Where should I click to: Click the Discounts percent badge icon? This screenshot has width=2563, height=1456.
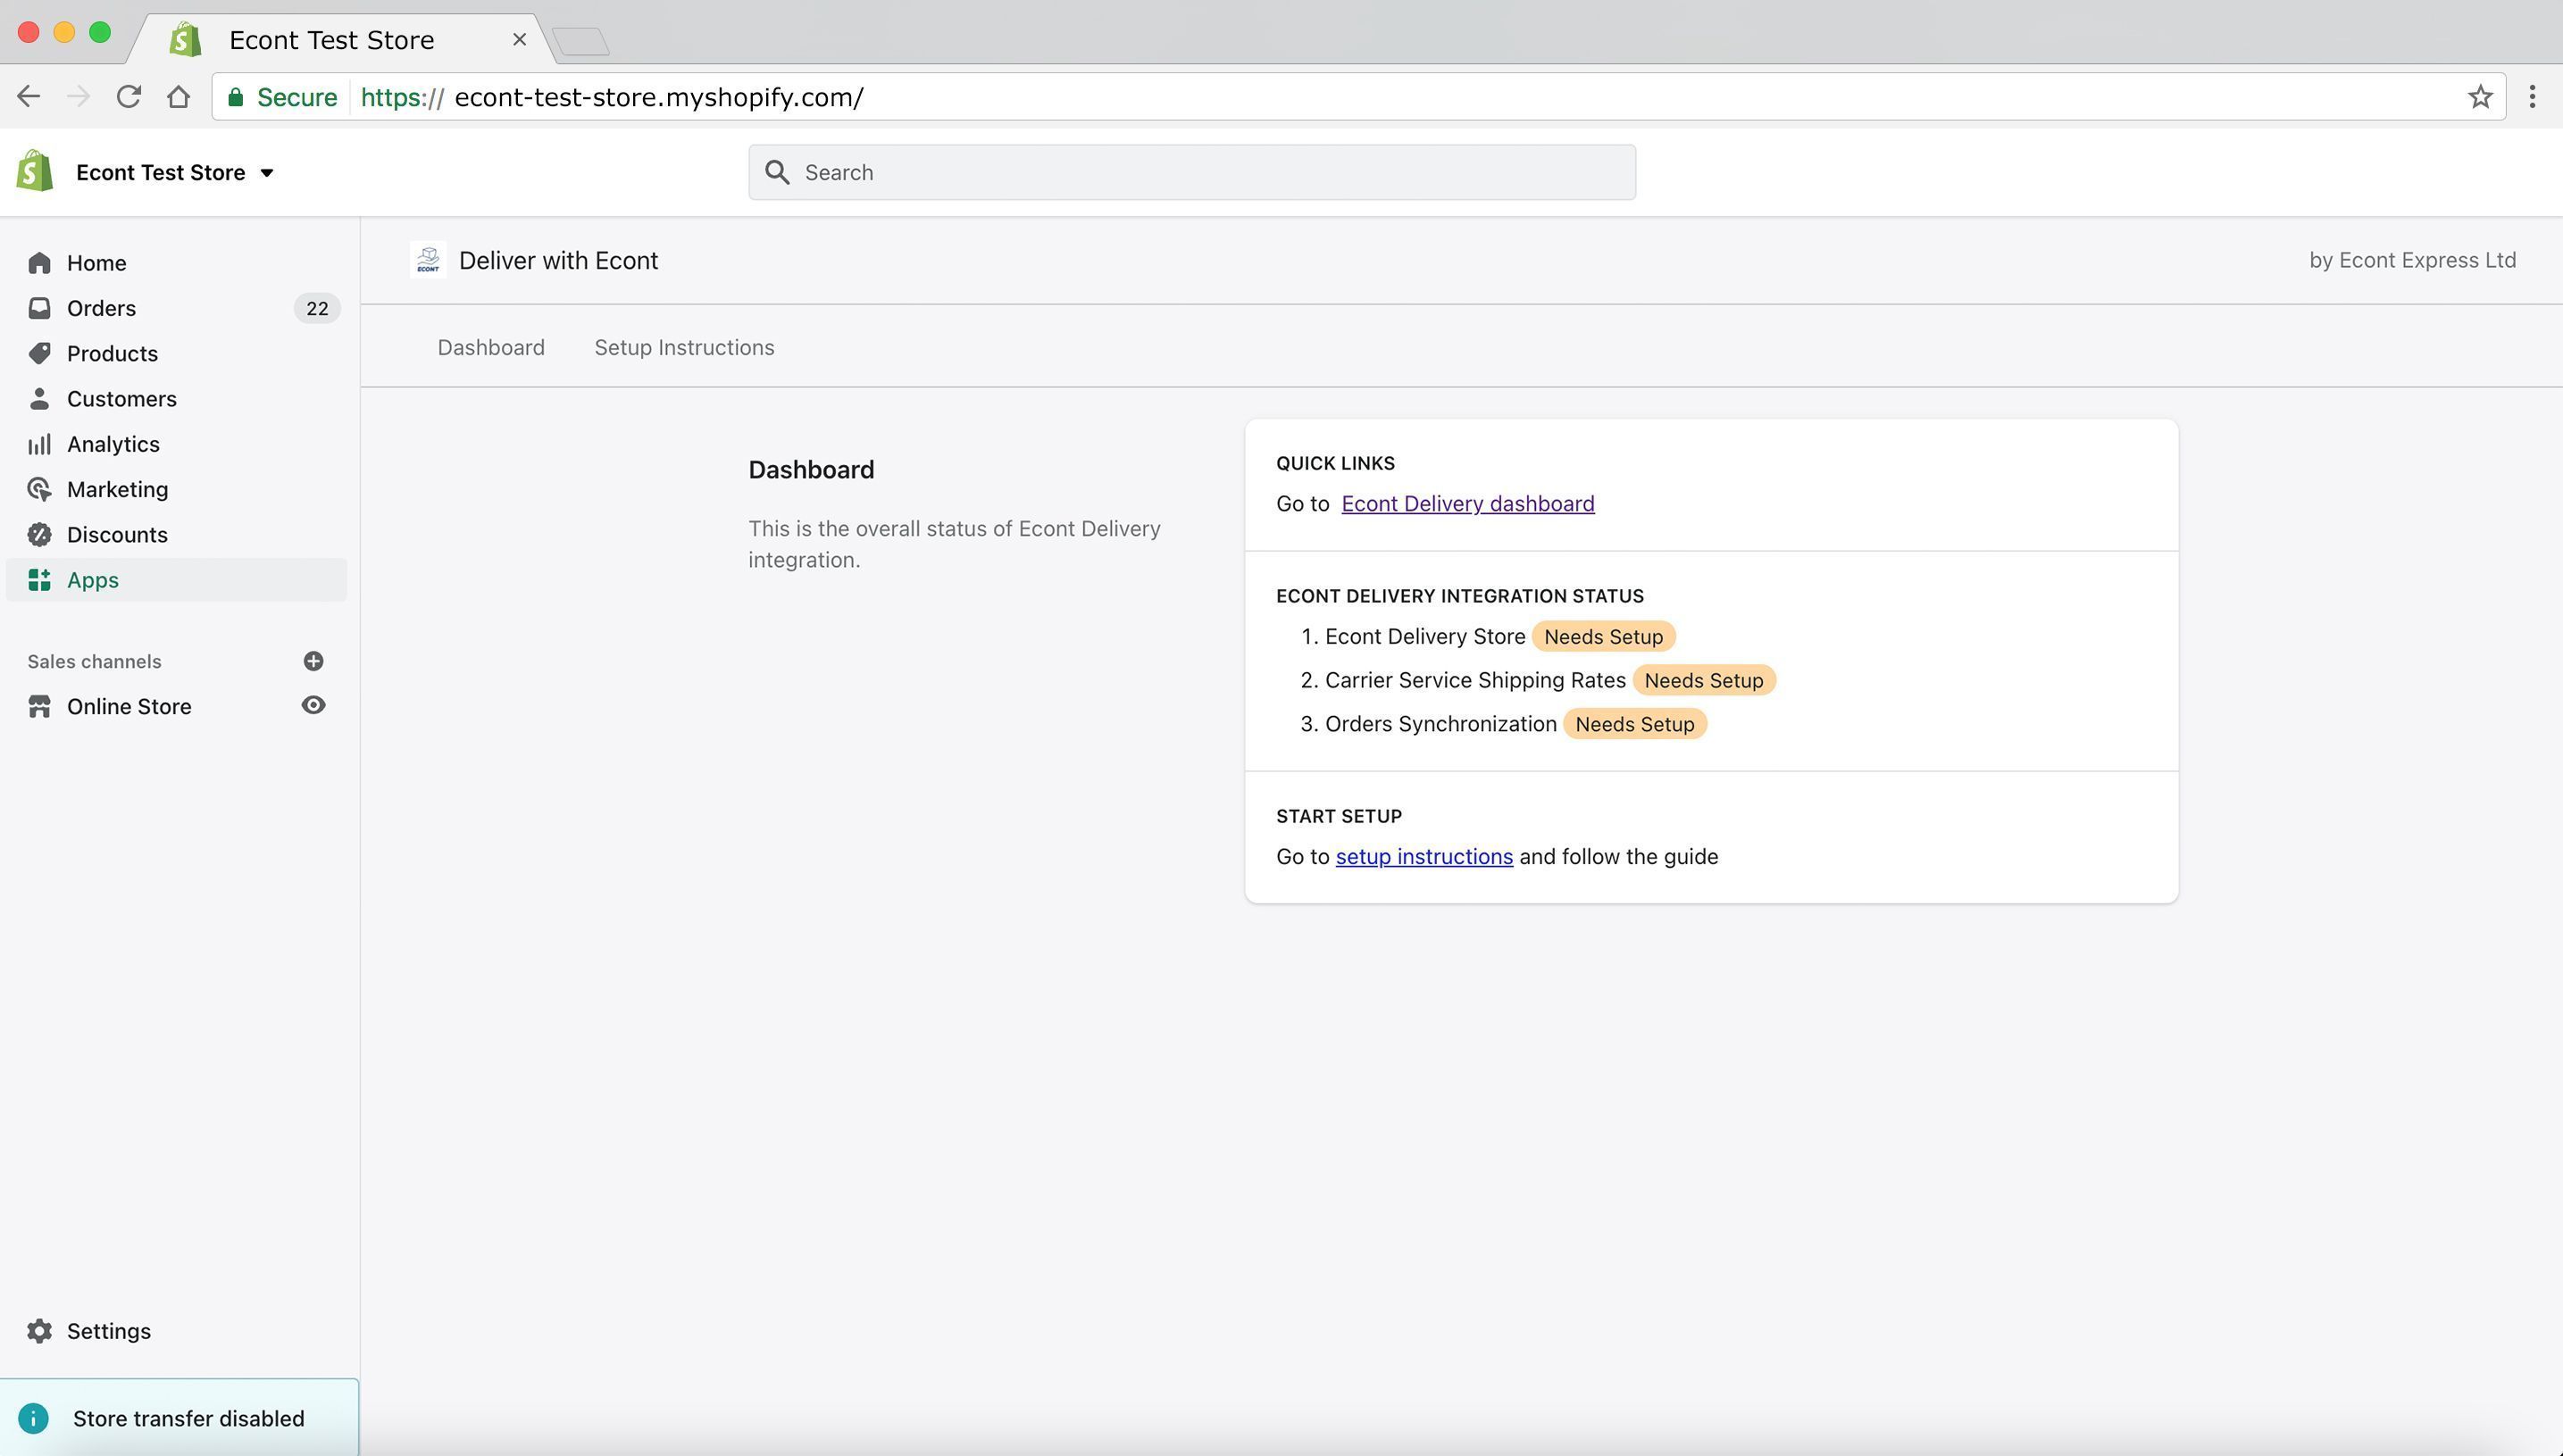39,535
